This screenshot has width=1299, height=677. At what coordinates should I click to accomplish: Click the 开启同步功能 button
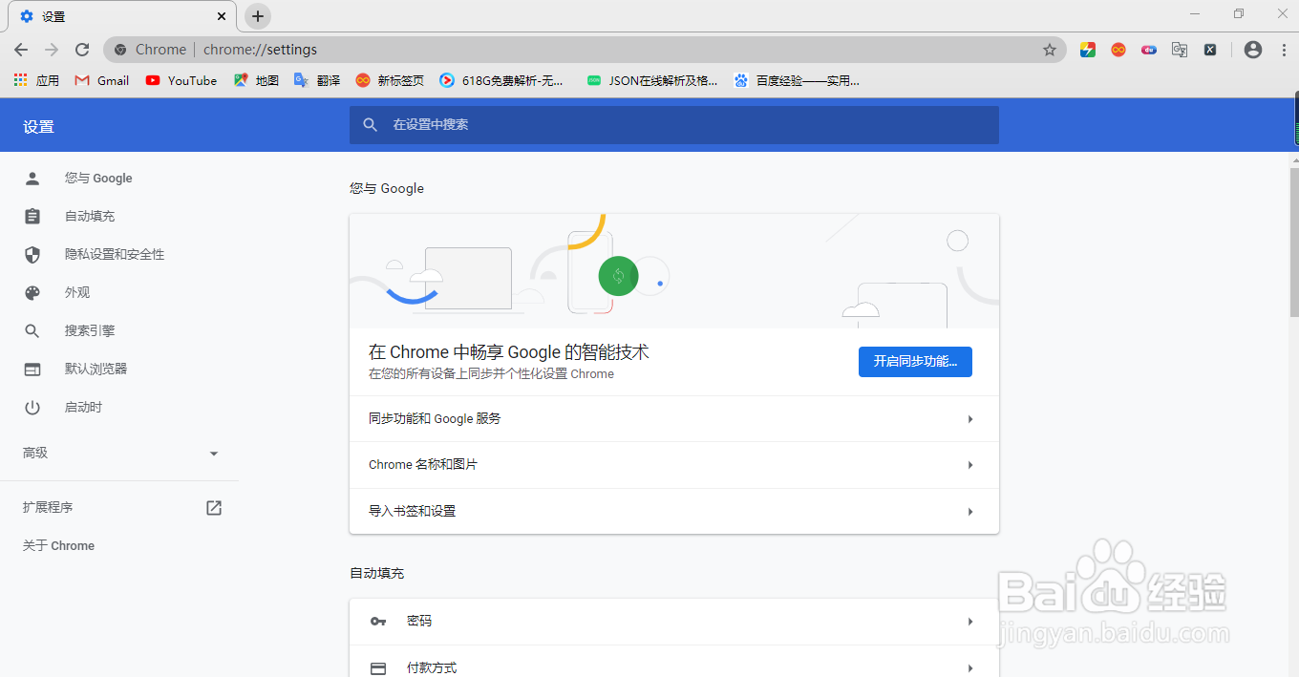coord(914,361)
